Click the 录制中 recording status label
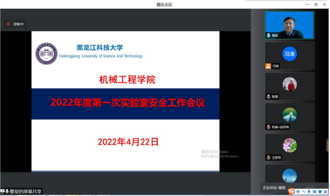This screenshot has height=196, width=330. click(x=18, y=24)
